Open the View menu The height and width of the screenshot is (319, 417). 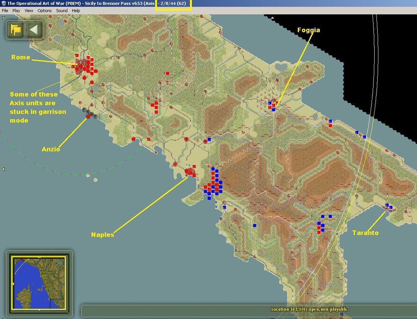click(x=29, y=11)
